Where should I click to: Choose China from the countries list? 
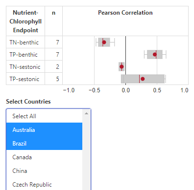coord(44,170)
